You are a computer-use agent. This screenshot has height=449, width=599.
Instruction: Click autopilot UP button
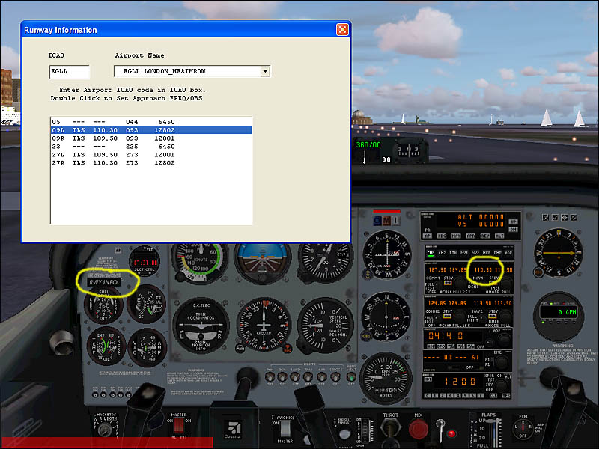[513, 222]
